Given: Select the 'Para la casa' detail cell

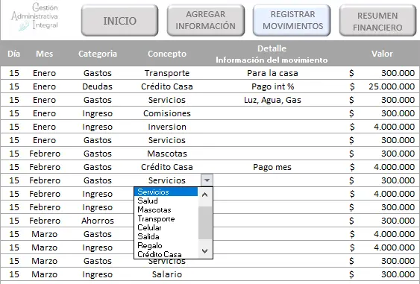Looking at the screenshot, I should (x=272, y=73).
